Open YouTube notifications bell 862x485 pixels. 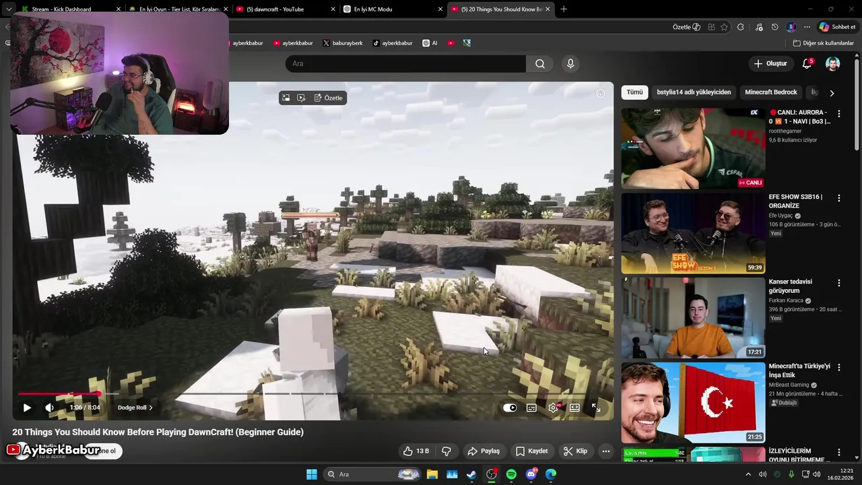807,63
